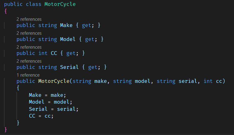Image resolution: width=234 pixels, height=135 pixels.
Task: Click the pink opening brace below class declaration
Action: (6, 12)
